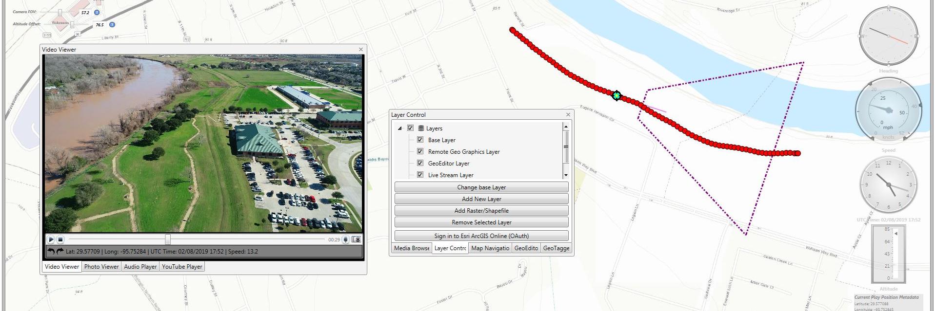935x311 pixels.
Task: Open the Map Navigation tab
Action: pos(490,248)
